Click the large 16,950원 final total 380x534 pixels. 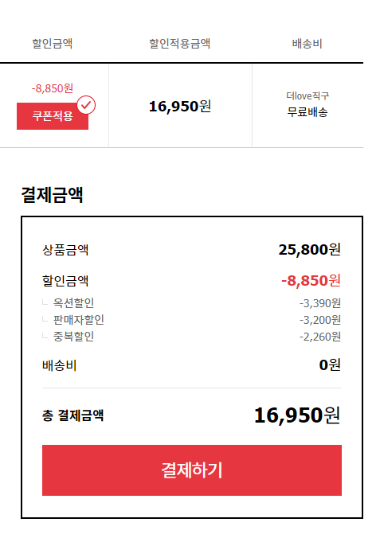click(x=297, y=415)
